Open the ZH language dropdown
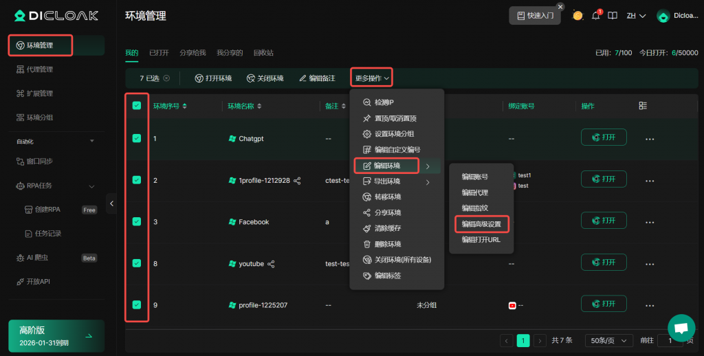704x356 pixels. pyautogui.click(x=636, y=15)
